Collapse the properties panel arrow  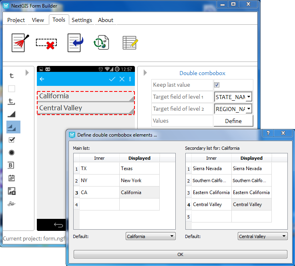(x=145, y=73)
